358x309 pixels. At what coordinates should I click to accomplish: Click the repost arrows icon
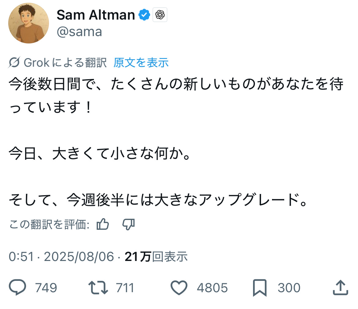98,288
